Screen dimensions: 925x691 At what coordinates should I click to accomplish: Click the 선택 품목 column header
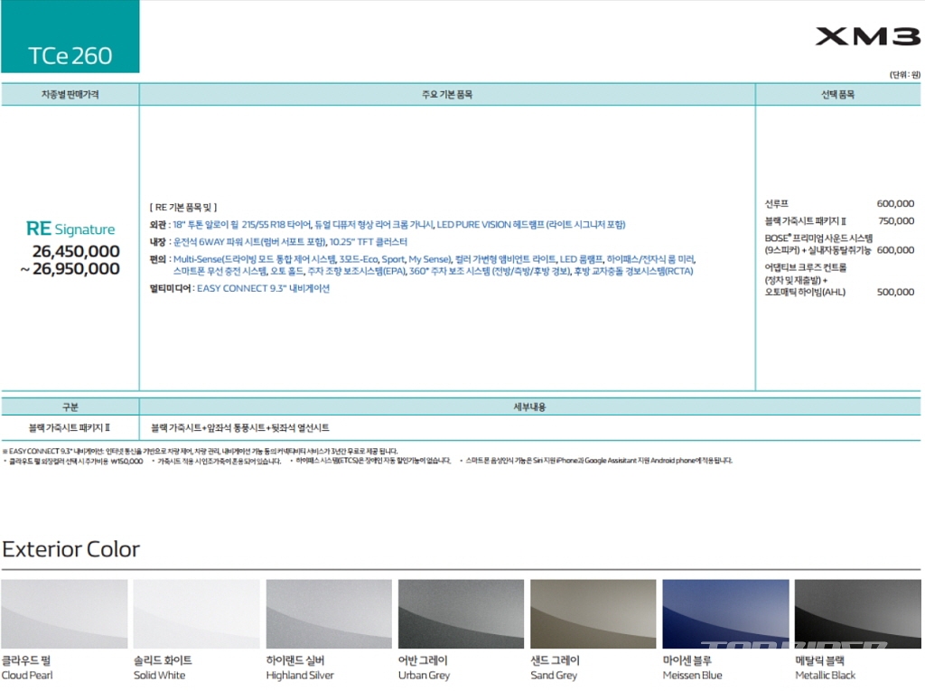click(838, 95)
